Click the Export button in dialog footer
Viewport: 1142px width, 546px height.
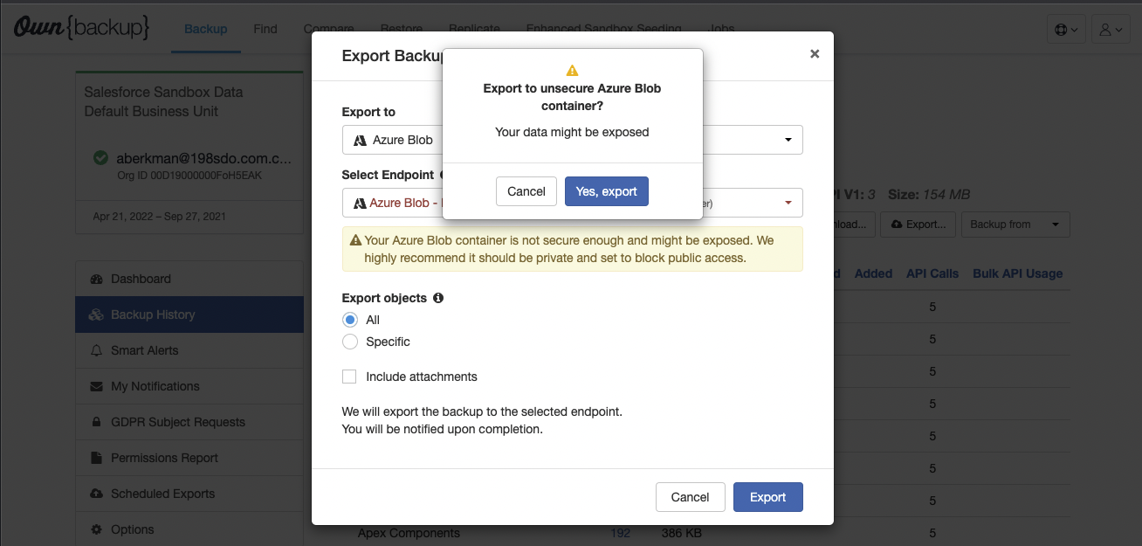point(767,497)
